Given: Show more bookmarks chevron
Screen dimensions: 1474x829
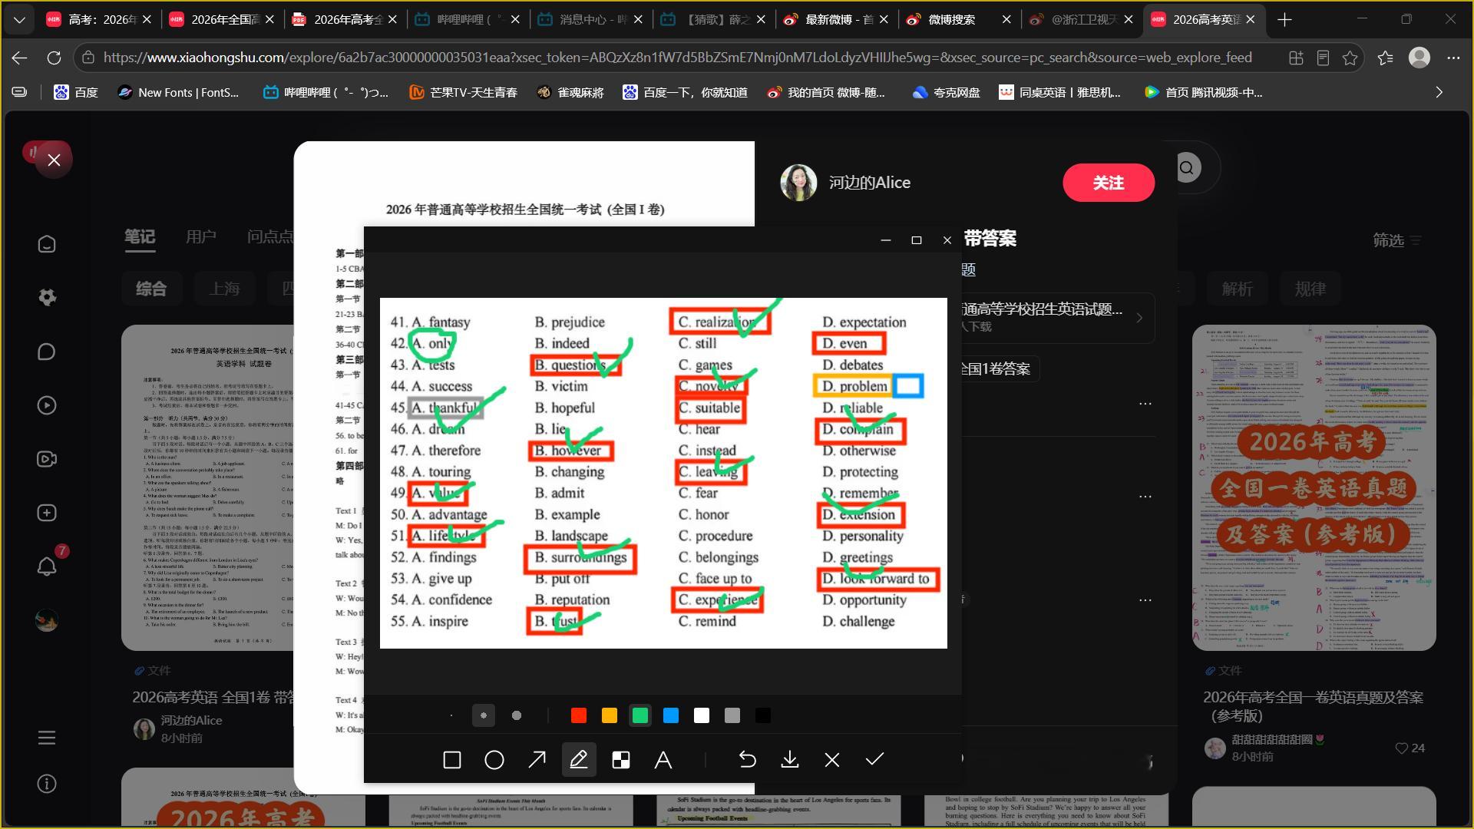Looking at the screenshot, I should (x=1439, y=92).
